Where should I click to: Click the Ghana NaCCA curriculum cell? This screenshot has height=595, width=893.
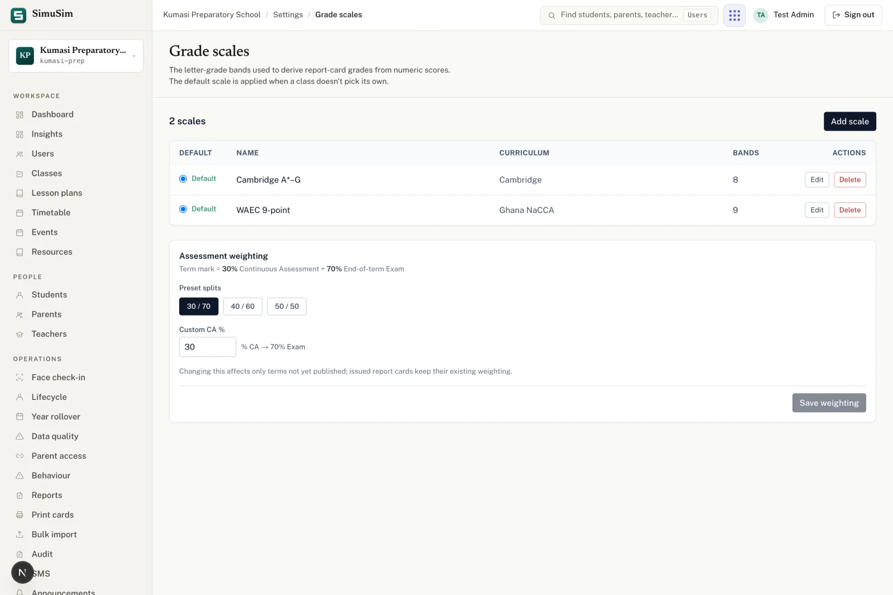tap(526, 210)
